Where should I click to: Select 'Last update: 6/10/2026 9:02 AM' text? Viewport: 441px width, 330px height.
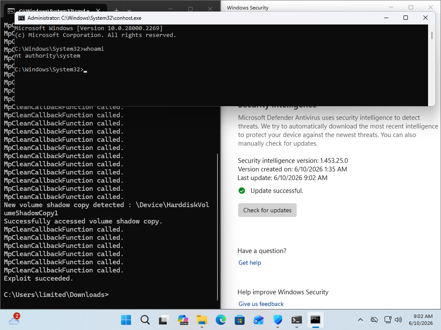283,178
